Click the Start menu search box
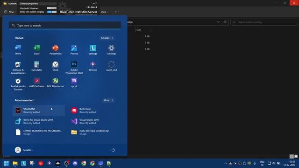Image resolution: width=299 pixels, height=168 pixels. coord(65,25)
